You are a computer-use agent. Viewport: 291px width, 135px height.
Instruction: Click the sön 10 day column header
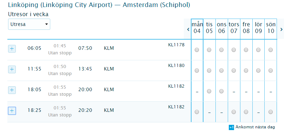271,28
